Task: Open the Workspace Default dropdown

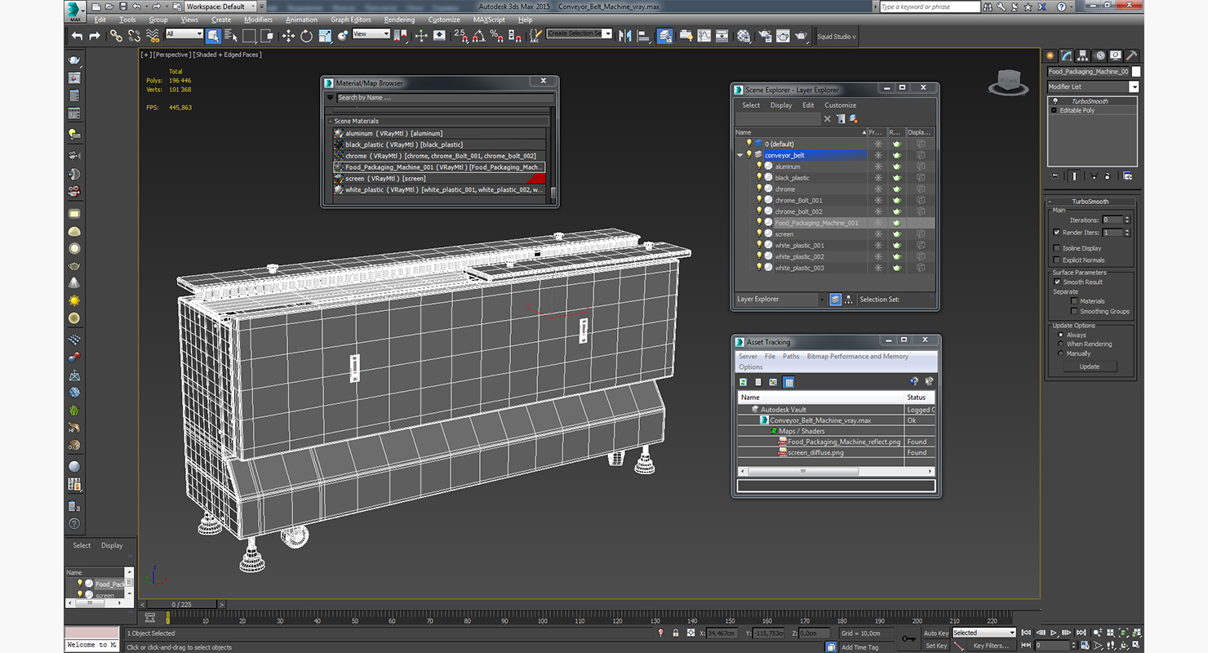Action: (x=220, y=7)
